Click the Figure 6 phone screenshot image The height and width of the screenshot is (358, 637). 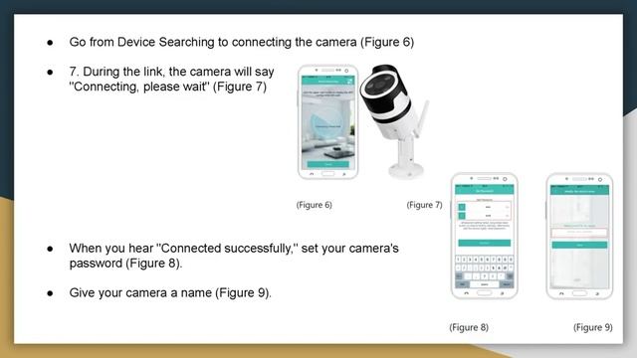[x=327, y=121]
